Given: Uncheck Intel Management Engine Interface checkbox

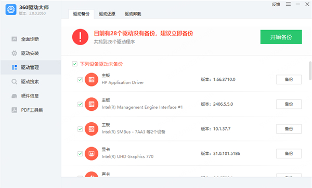Looking at the screenshot, I should (x=80, y=104).
